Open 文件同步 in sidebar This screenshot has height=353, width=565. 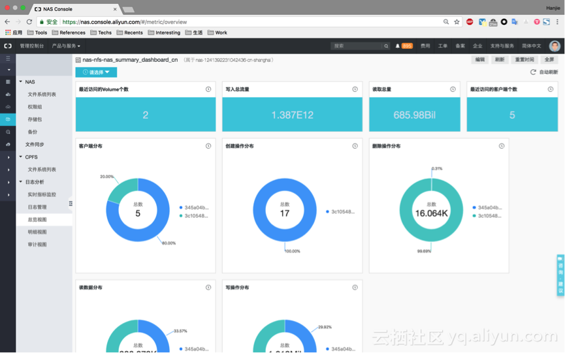tap(35, 145)
